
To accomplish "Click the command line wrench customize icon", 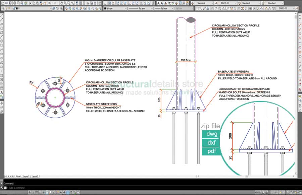I will tap(2, 188).
